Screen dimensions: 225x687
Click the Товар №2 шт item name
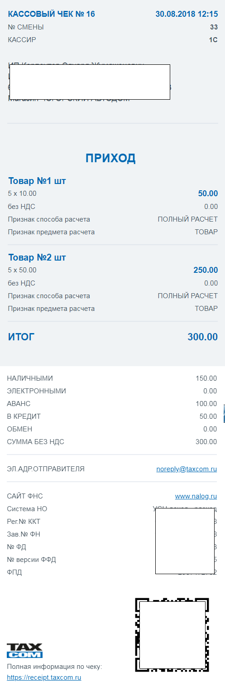pos(37,258)
